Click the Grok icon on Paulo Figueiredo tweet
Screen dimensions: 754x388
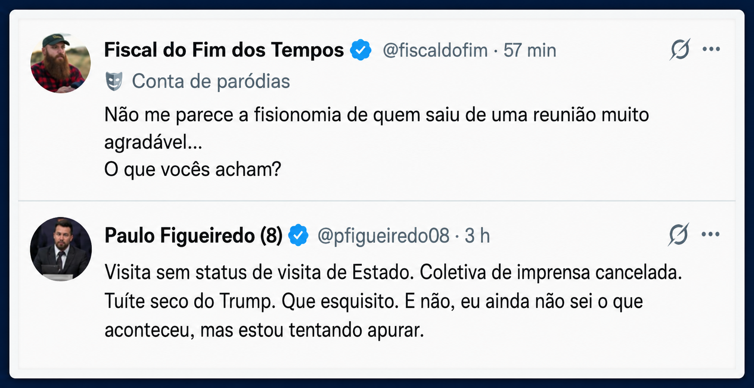[x=679, y=234]
